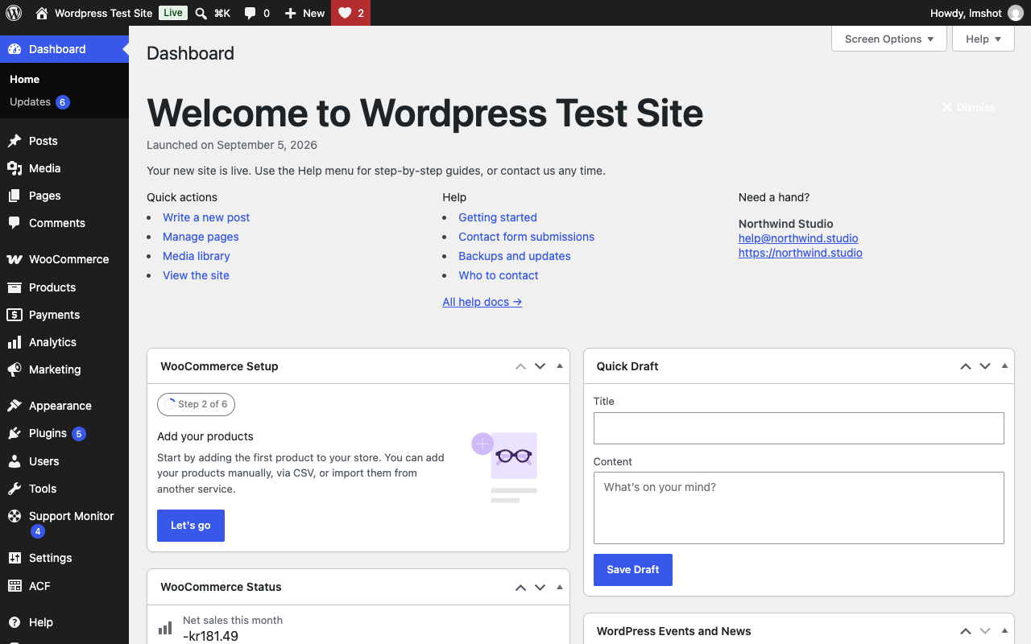Click the Payments dollar icon
The image size is (1031, 644).
(14, 315)
